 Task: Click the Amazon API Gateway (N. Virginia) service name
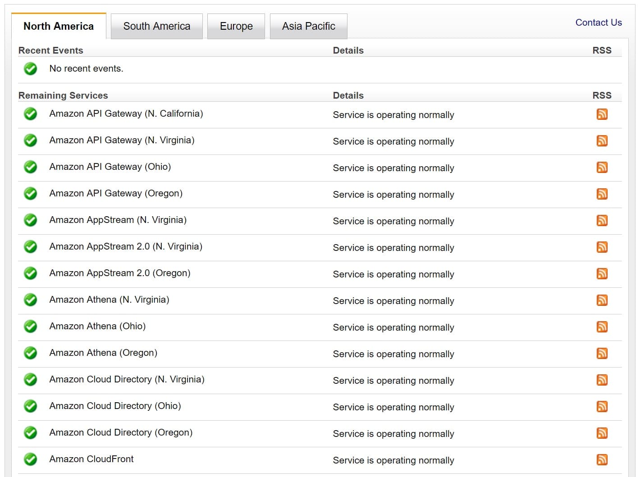coord(122,140)
